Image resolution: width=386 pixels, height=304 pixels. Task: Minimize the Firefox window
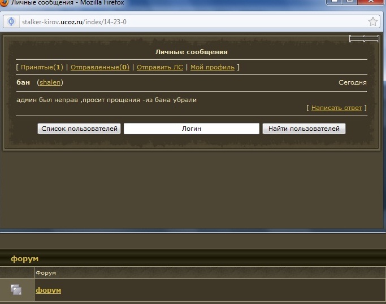click(338, 2)
